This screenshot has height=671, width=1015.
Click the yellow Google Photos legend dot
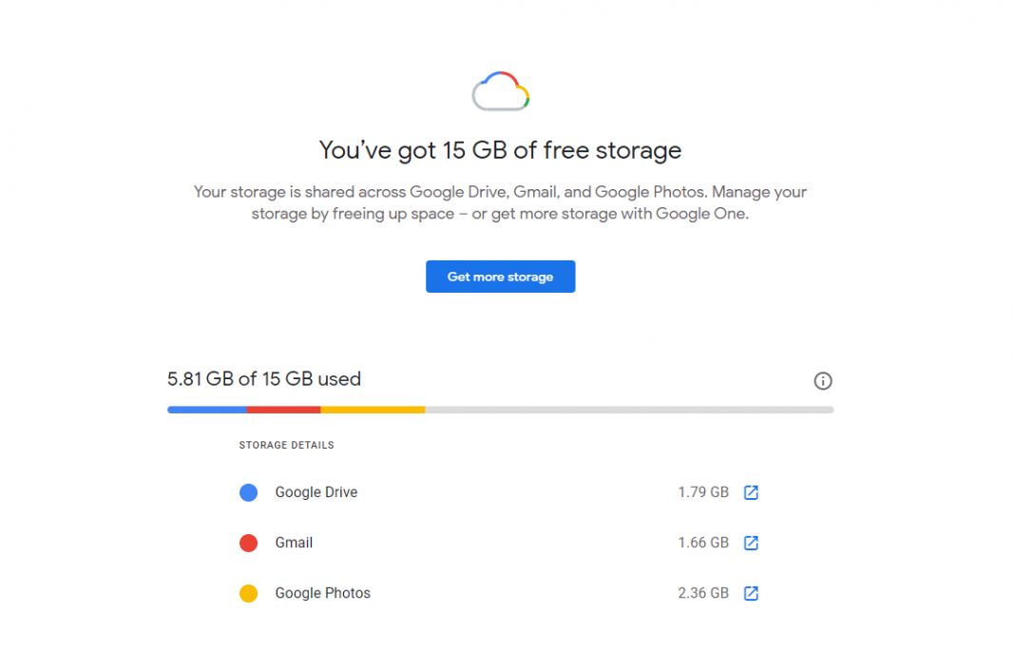(x=248, y=593)
